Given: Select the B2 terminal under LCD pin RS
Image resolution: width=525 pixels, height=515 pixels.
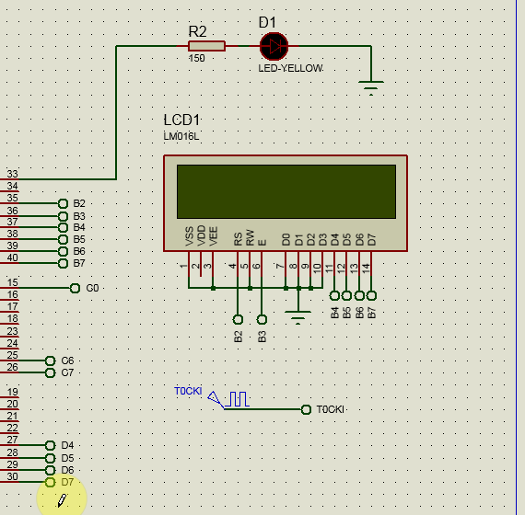Looking at the screenshot, I should pos(238,320).
